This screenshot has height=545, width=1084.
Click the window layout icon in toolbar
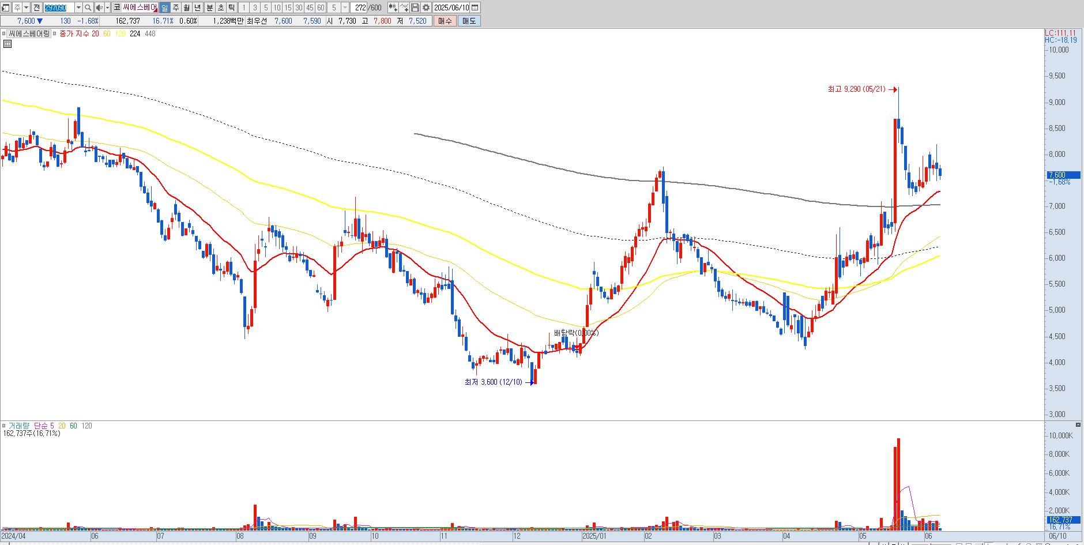coord(5,7)
